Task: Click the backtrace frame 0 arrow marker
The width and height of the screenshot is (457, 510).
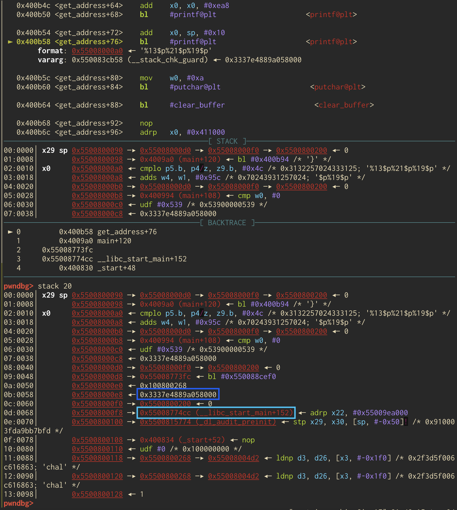Action: click(x=10, y=232)
